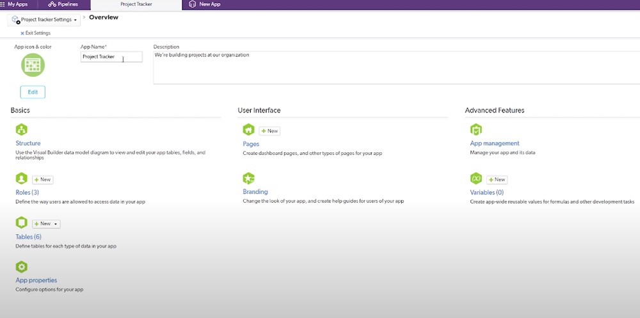Click New button beside Roles icon

point(43,180)
